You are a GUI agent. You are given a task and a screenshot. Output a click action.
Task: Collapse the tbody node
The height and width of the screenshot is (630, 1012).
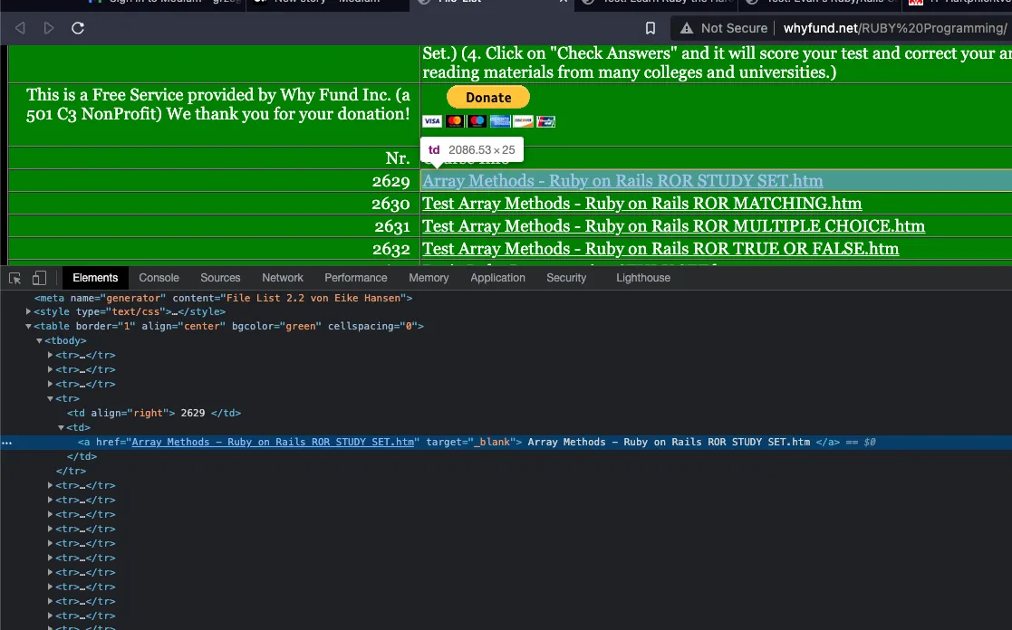click(x=39, y=340)
